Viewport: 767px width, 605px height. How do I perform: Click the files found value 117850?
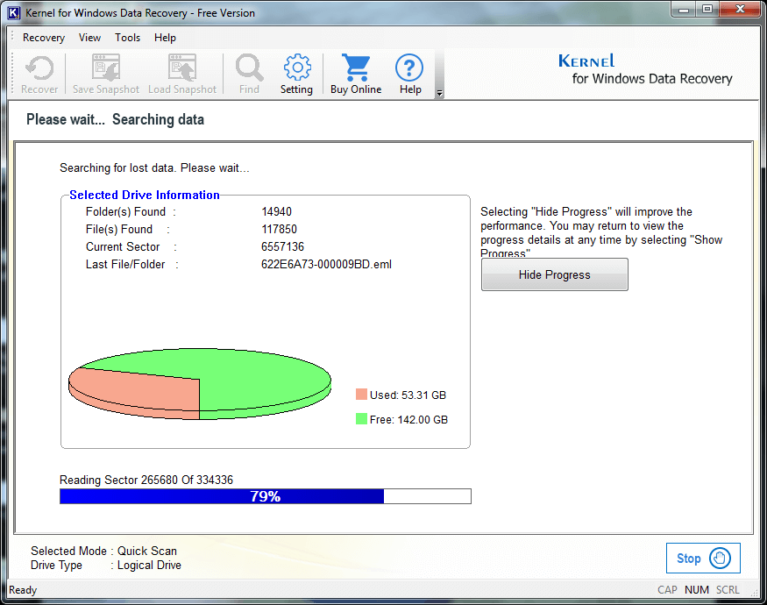click(x=279, y=229)
